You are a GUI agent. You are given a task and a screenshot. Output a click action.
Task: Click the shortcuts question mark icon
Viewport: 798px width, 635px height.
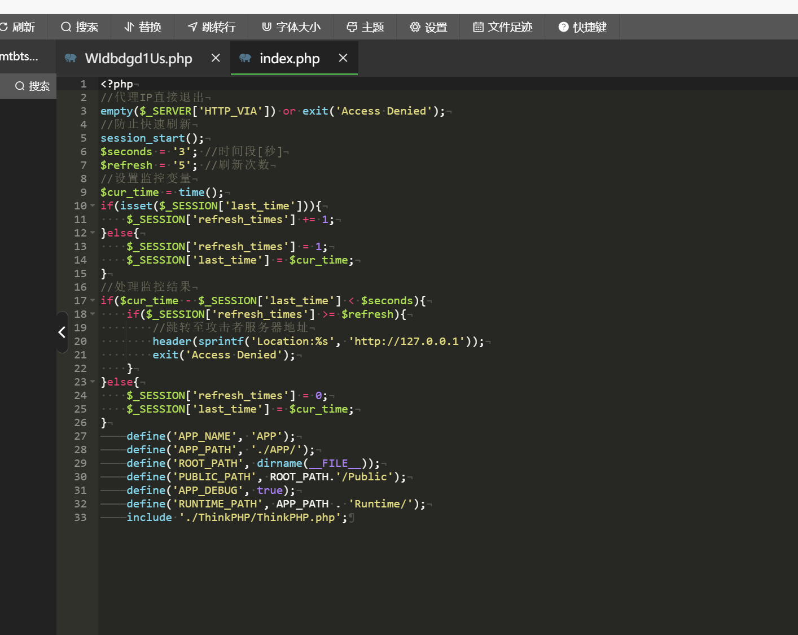(x=563, y=27)
